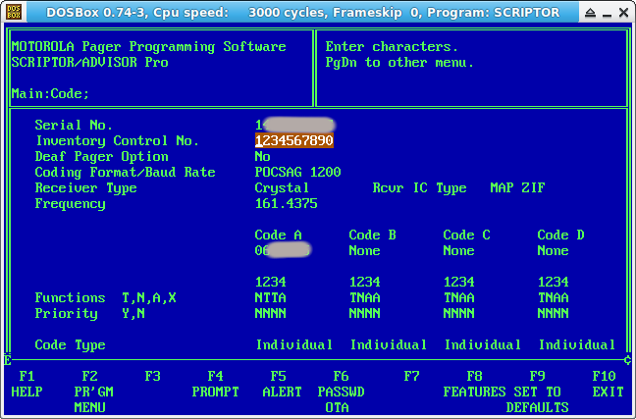Click the DOSBox window title bar text
The image size is (636, 419).
[302, 13]
